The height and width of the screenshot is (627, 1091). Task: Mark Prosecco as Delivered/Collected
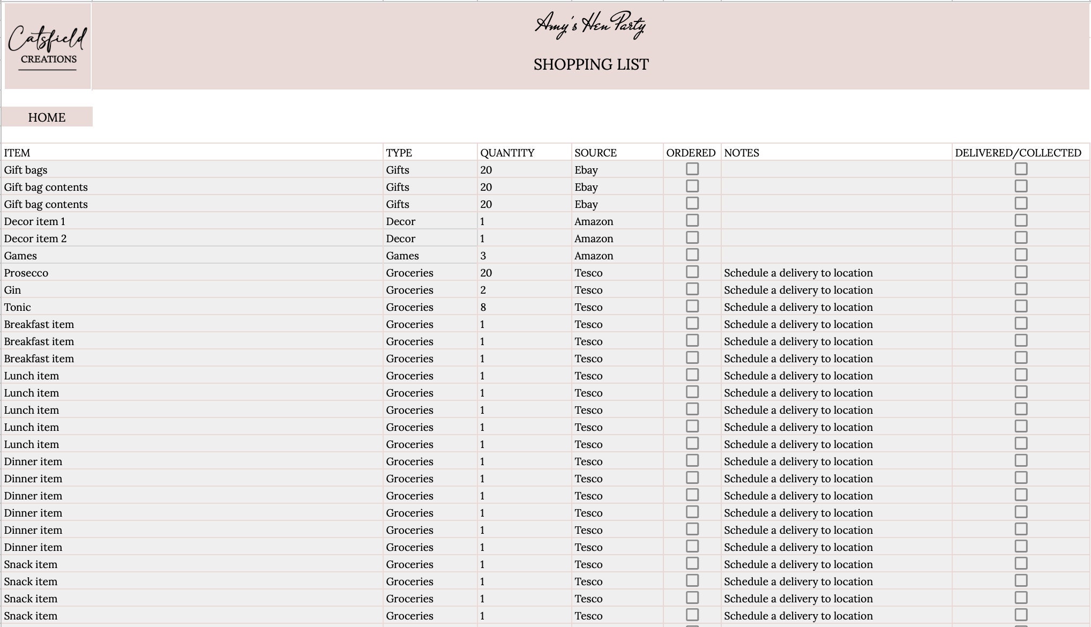click(x=1021, y=272)
